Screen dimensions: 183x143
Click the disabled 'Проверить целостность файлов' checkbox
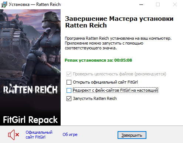click(69, 74)
